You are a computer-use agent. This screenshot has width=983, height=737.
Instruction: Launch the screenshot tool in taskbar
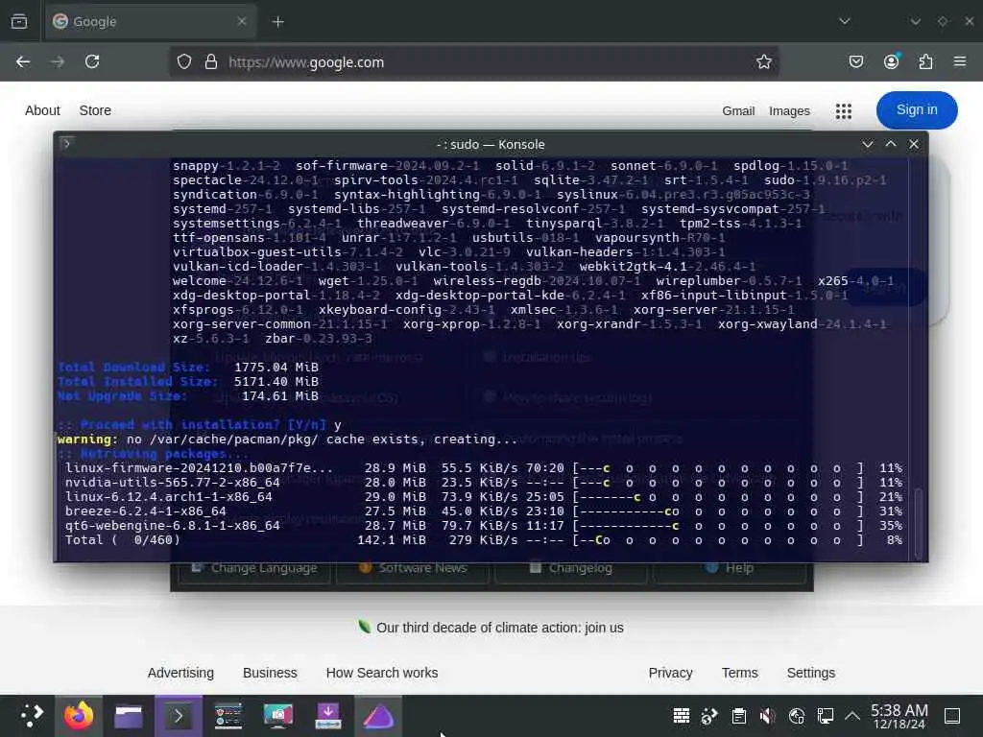coord(278,716)
